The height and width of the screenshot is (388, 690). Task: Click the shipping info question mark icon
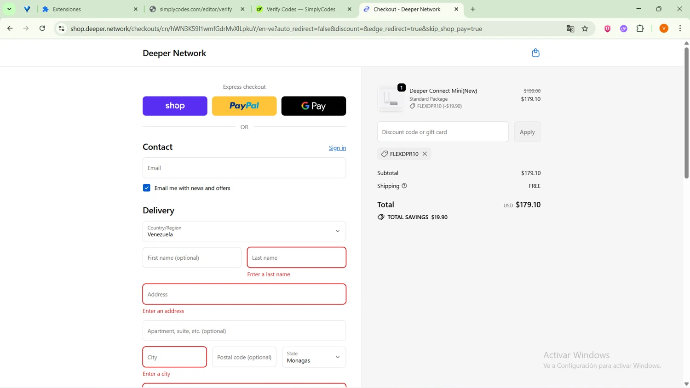[x=404, y=186]
